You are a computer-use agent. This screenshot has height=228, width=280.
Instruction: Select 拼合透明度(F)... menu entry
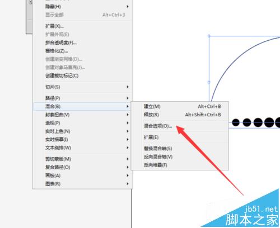[82, 42]
